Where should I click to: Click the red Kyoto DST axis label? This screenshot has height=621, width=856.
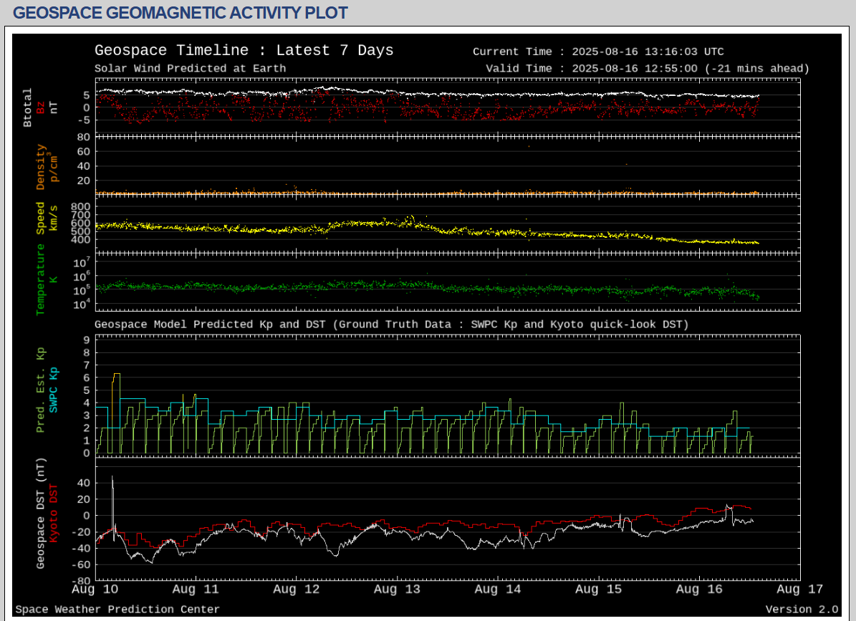54,514
